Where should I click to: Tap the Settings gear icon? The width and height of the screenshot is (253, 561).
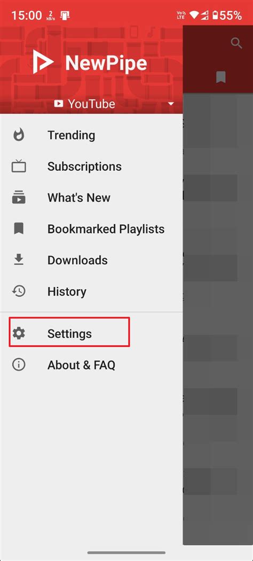click(x=19, y=334)
